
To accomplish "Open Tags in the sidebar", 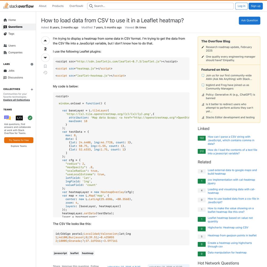I will pos(19,34).
